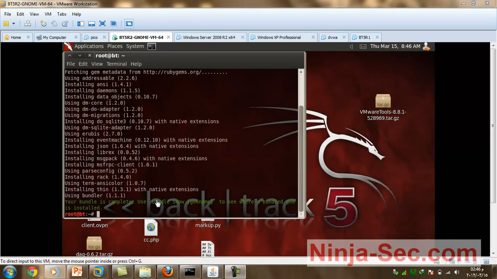The height and width of the screenshot is (279, 497).
Task: Open the GNOME Applications menu
Action: (89, 46)
